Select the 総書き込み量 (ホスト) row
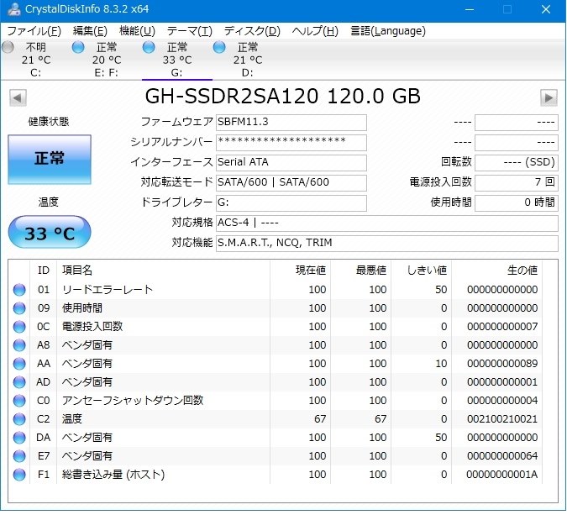The width and height of the screenshot is (567, 515). pos(275,475)
